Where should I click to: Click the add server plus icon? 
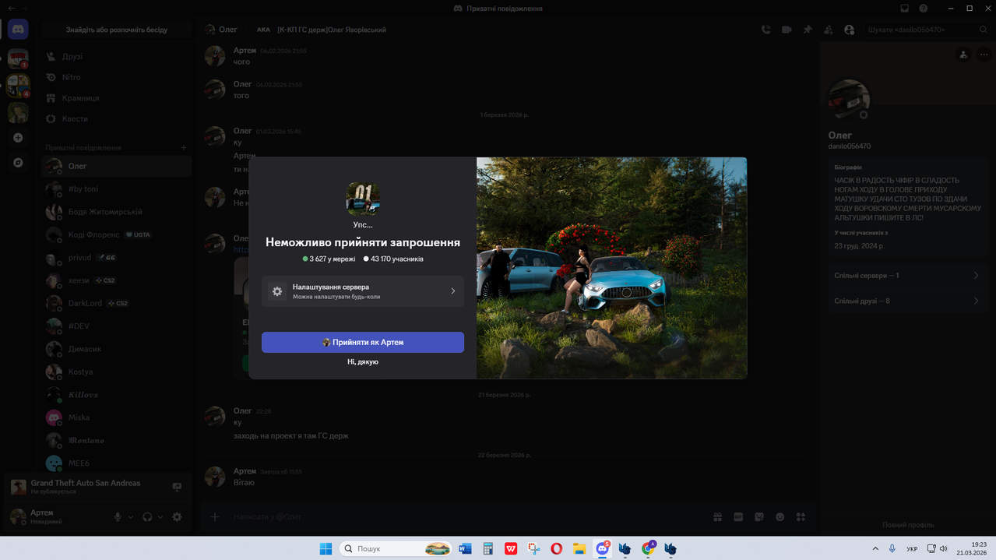click(18, 138)
